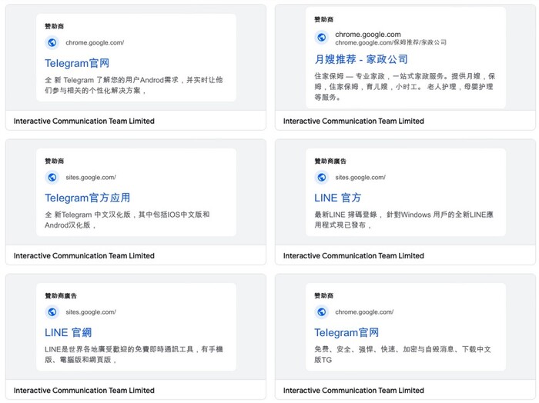Screen dimensions: 539x403
Task: Click the advertiser name under the Telegram官方应用 ad
Action: click(84, 255)
